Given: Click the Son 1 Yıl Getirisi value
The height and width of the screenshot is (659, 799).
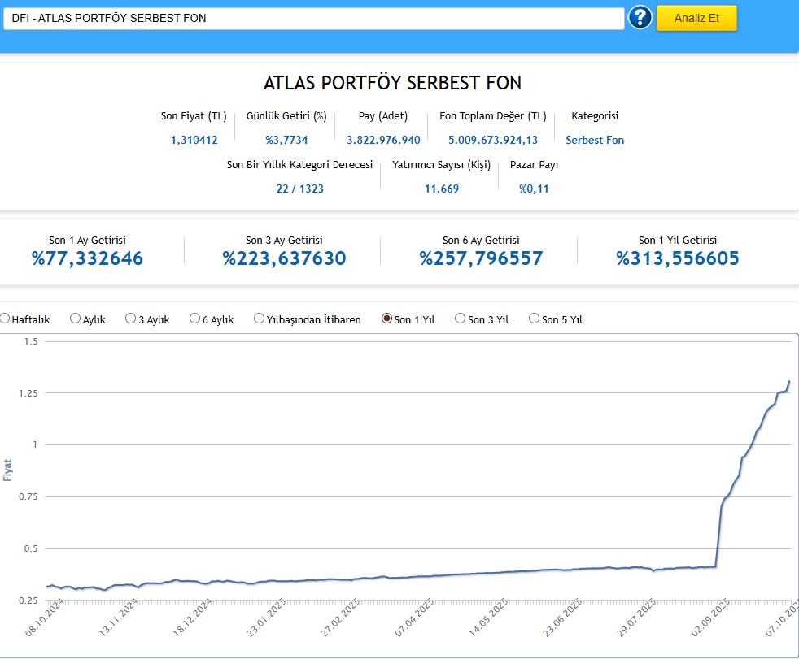Looking at the screenshot, I should coord(678,258).
